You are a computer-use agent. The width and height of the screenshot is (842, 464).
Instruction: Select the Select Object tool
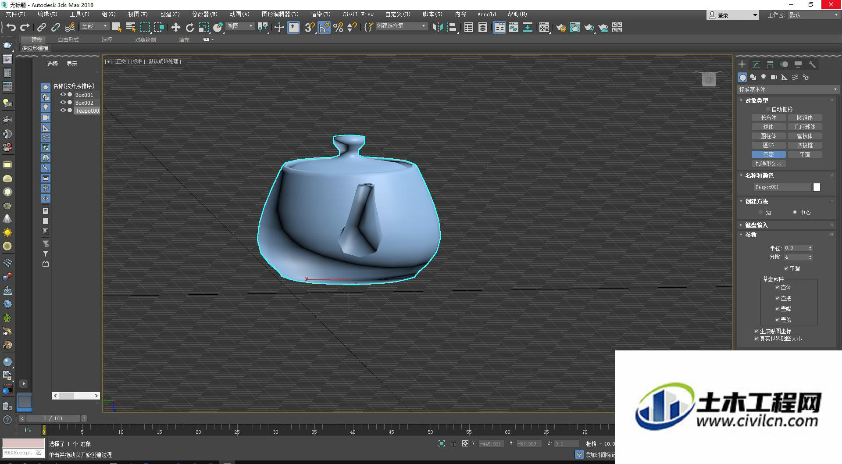pos(117,27)
